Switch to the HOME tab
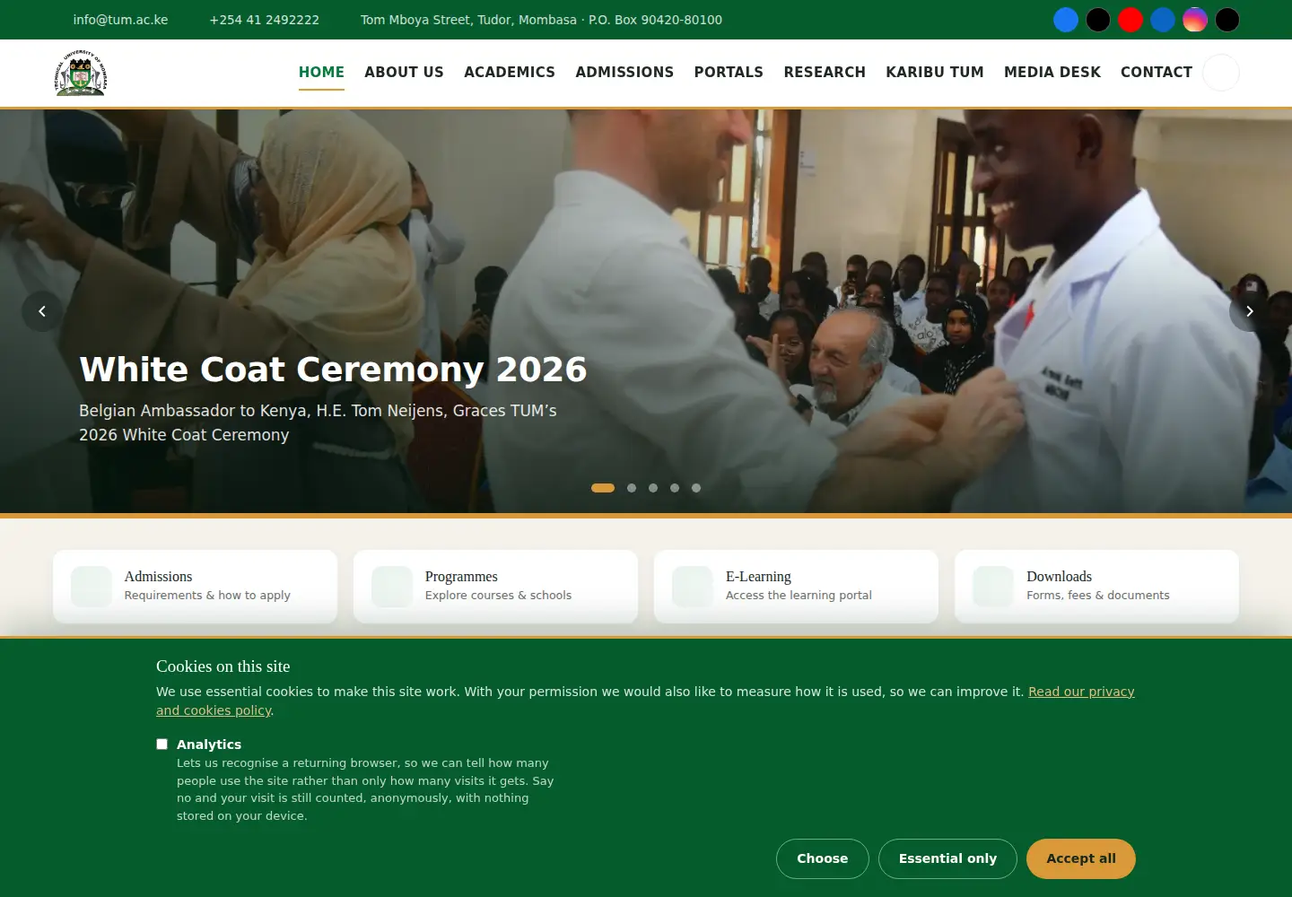 pyautogui.click(x=321, y=73)
